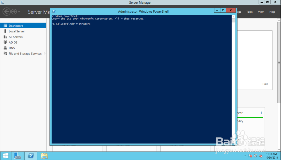Open the Tools menu
This screenshot has height=160, width=281.
pyautogui.click(x=250, y=12)
